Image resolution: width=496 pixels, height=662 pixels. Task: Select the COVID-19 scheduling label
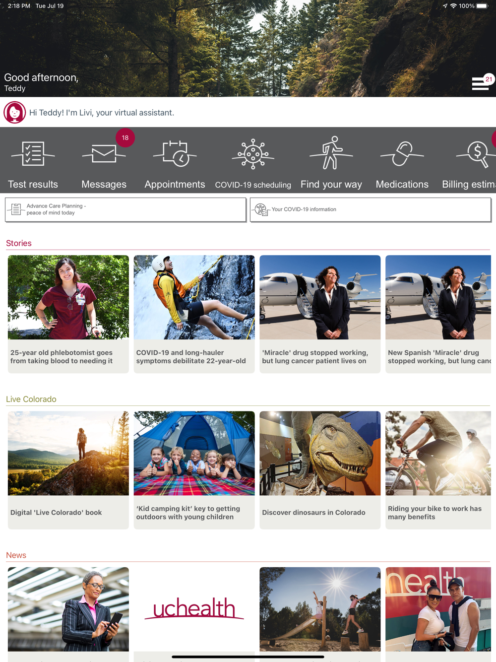[253, 185]
